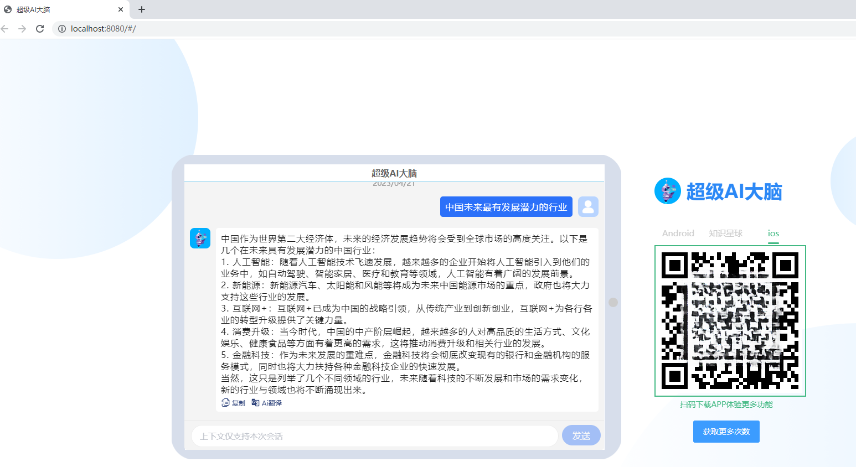Click the 超级AI大脑 logo icon in the sidebar
This screenshot has height=467, width=856.
point(667,191)
